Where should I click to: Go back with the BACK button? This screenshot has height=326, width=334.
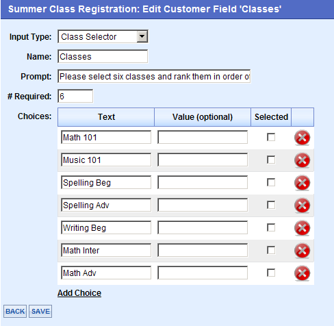[x=15, y=312]
